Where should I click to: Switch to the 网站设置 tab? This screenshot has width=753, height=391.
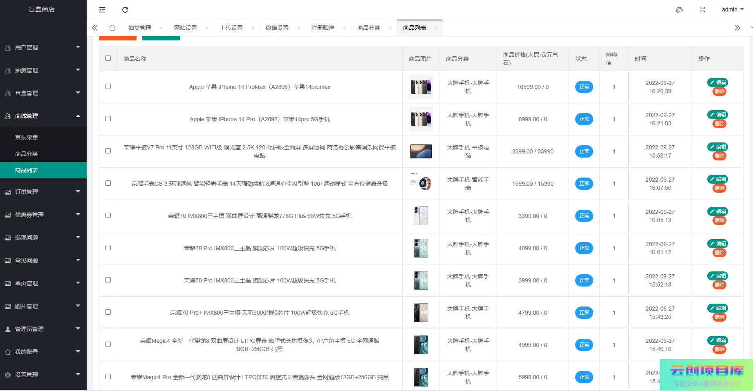186,28
